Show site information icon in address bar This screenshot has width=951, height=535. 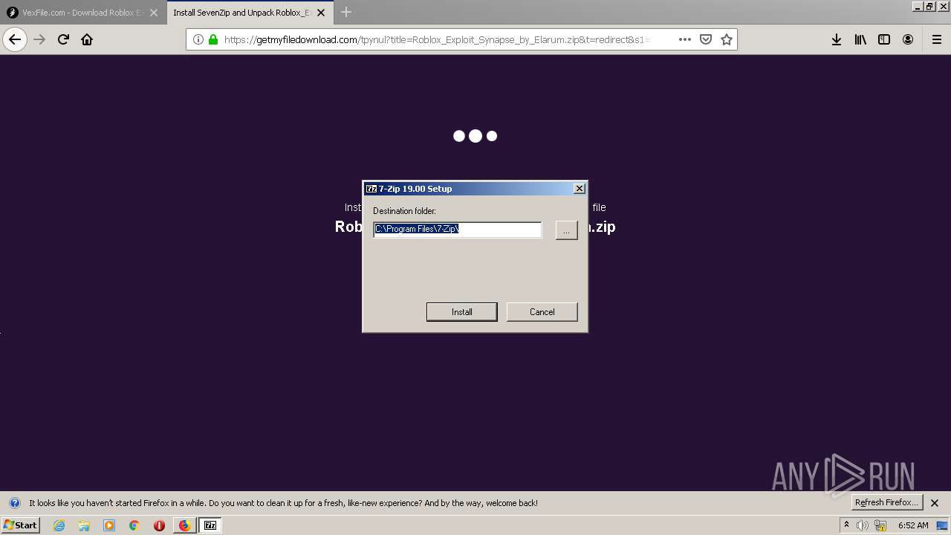(x=198, y=39)
